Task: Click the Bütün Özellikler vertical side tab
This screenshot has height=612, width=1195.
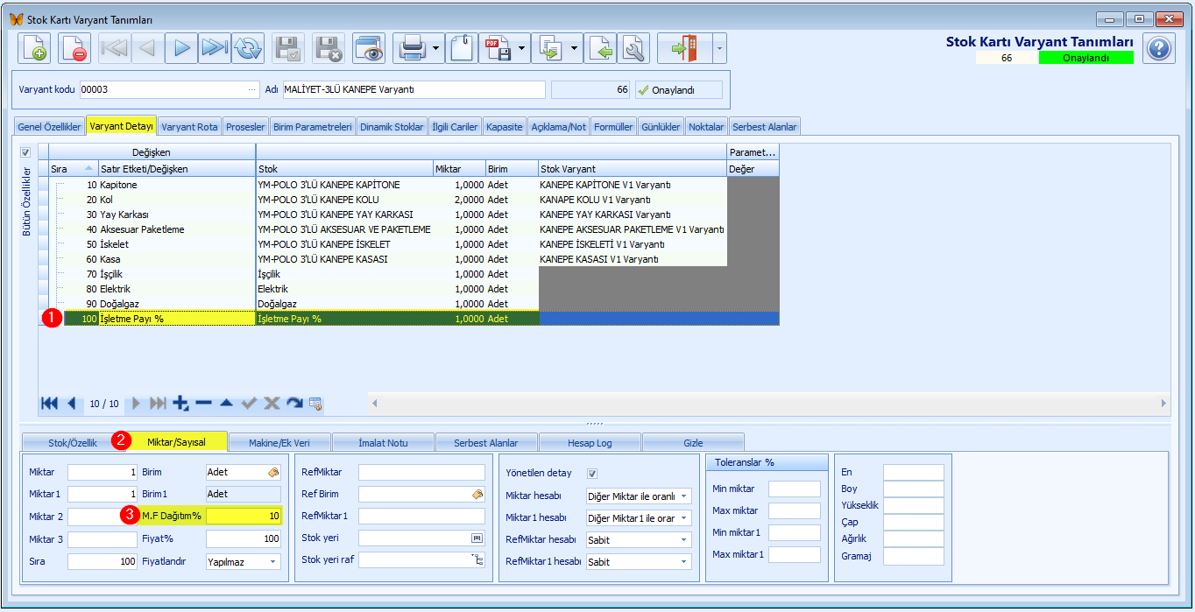Action: [26, 201]
